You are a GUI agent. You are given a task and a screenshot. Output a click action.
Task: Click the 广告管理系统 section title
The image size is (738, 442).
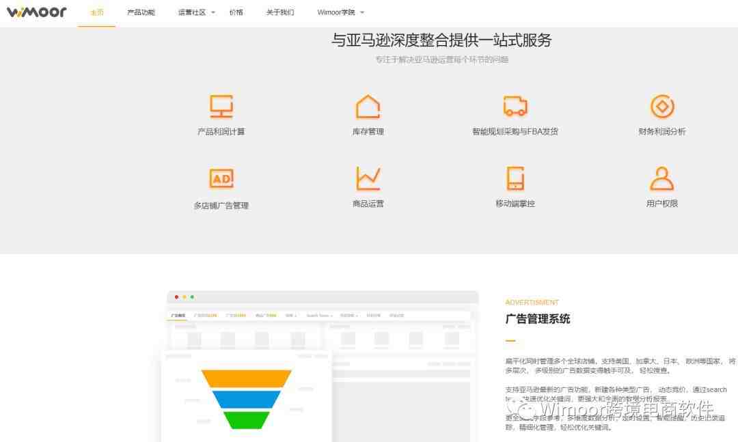(x=538, y=319)
